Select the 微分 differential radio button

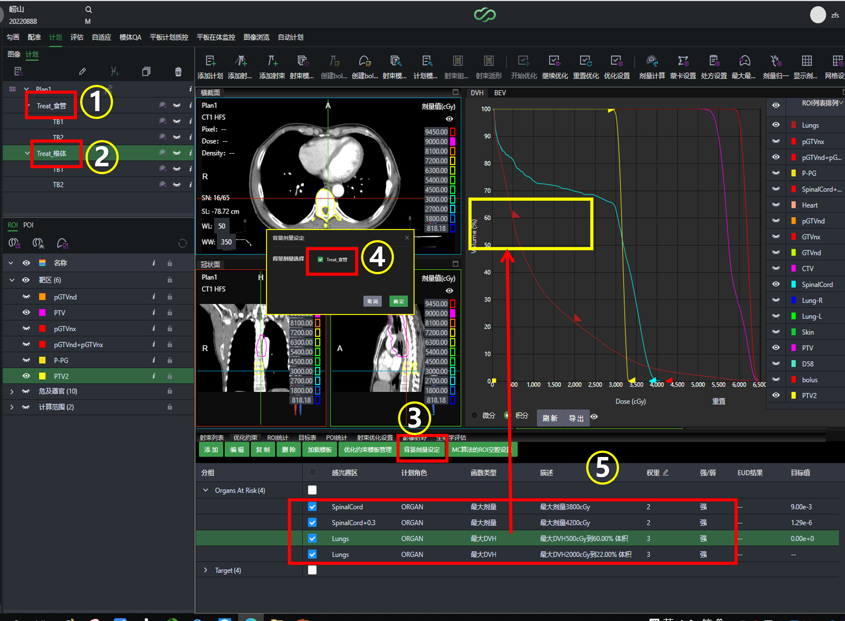pyautogui.click(x=475, y=415)
